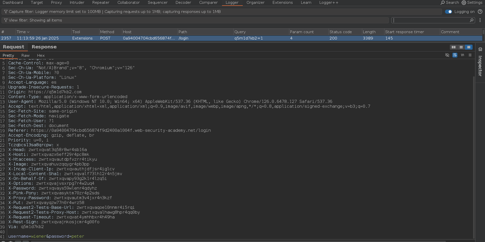Select single-pane combined layout icon
This screenshot has height=242, width=485.
coord(469,47)
